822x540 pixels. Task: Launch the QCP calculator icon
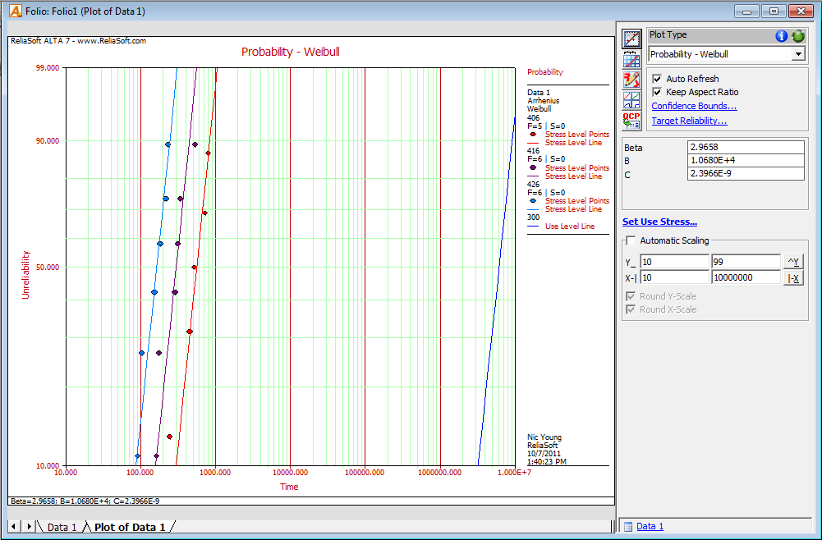click(x=631, y=121)
